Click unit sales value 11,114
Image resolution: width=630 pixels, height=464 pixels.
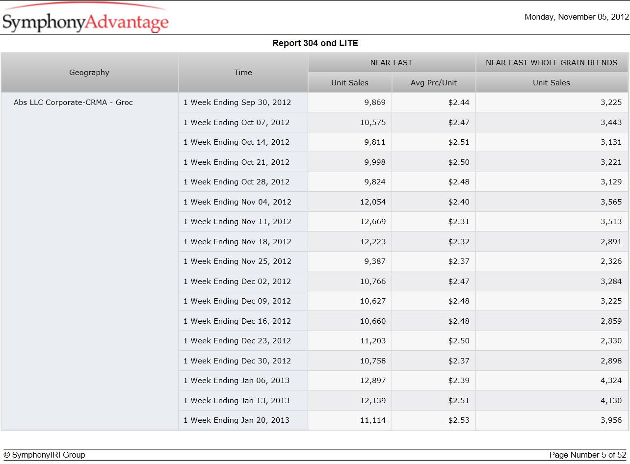[373, 420]
